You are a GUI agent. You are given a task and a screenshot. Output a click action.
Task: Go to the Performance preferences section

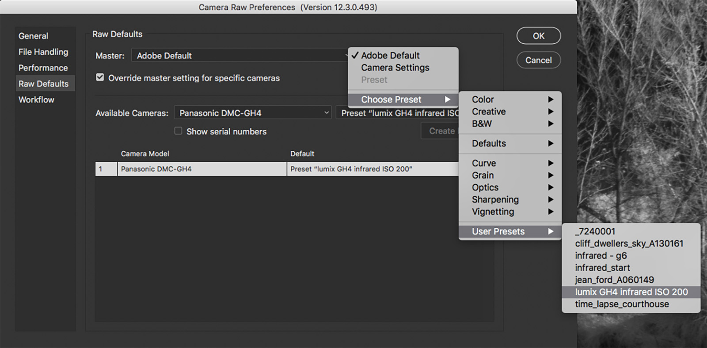coord(43,68)
